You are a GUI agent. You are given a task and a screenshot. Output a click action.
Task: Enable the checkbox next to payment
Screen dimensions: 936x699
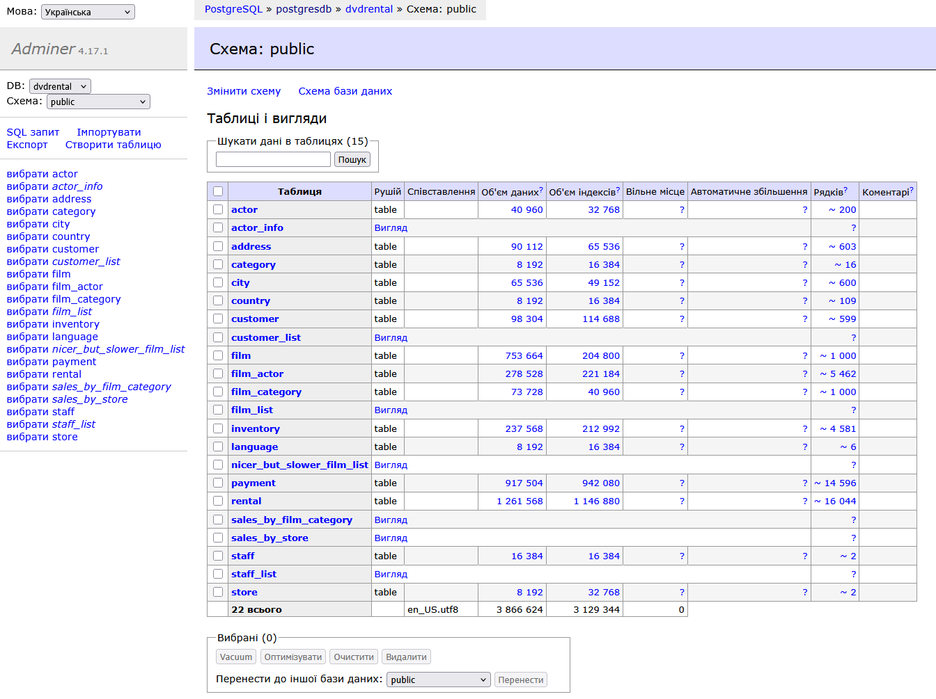tap(218, 483)
